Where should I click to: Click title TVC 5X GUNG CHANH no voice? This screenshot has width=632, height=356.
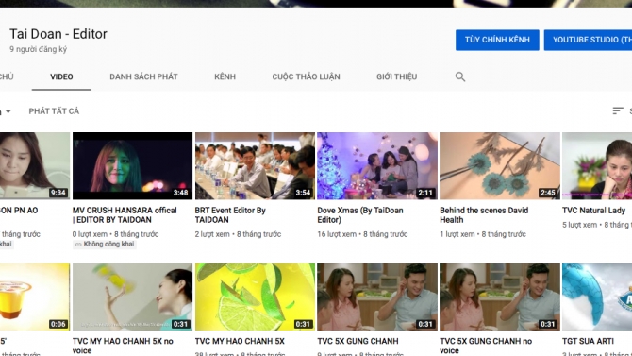[486, 346]
